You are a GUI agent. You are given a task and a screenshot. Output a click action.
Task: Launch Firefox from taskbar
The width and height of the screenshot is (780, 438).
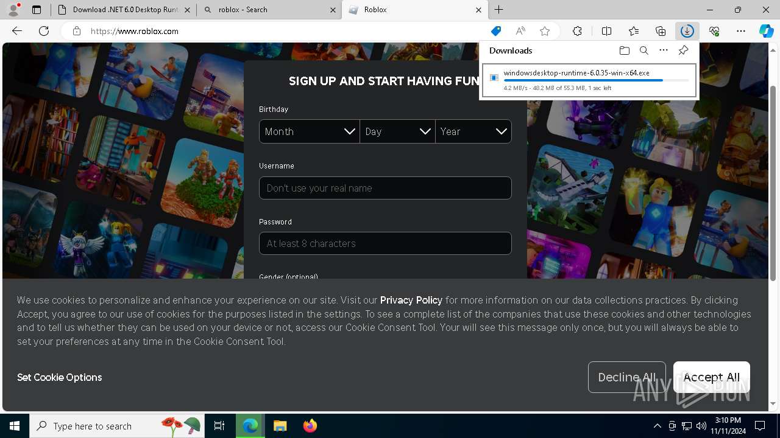310,426
